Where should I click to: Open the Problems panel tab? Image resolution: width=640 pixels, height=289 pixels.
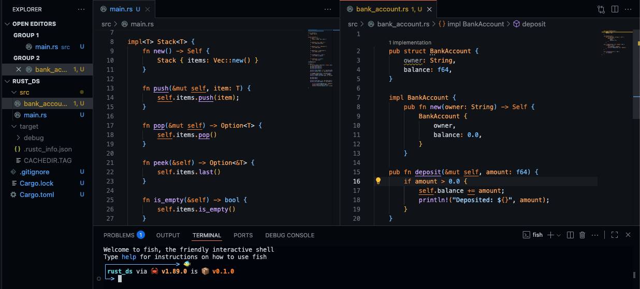(119, 235)
